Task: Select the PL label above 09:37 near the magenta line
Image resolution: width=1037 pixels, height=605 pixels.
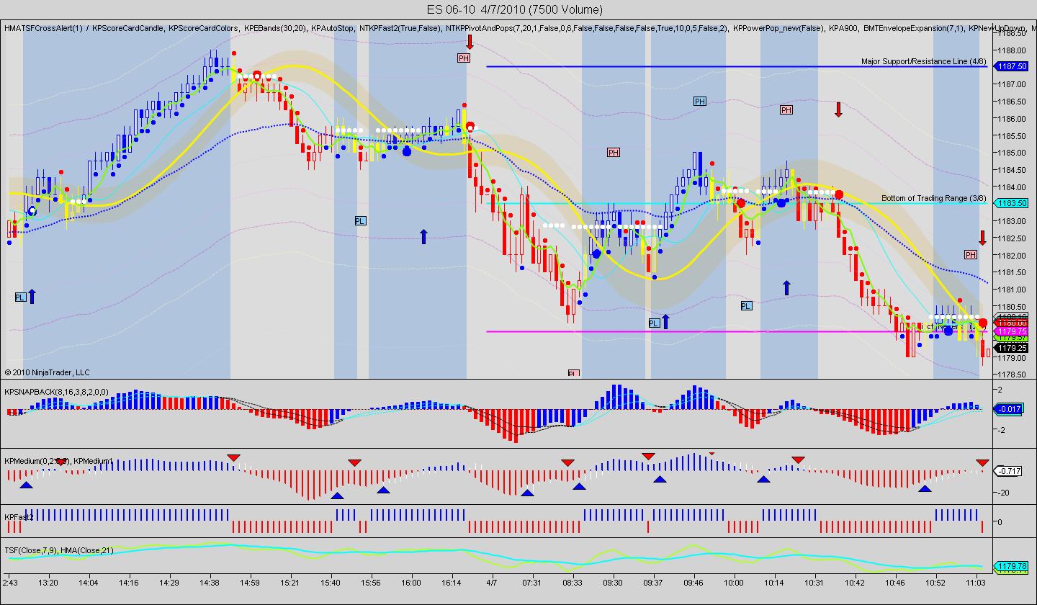Action: (x=654, y=323)
